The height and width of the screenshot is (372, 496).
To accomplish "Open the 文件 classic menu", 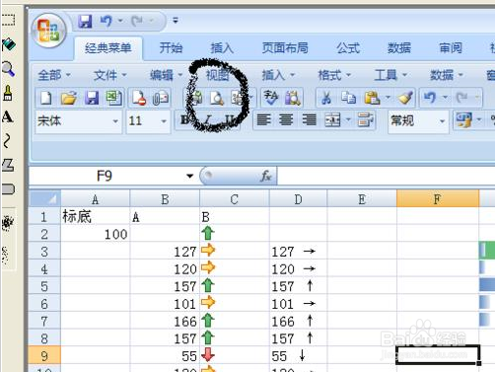I will tap(110, 75).
